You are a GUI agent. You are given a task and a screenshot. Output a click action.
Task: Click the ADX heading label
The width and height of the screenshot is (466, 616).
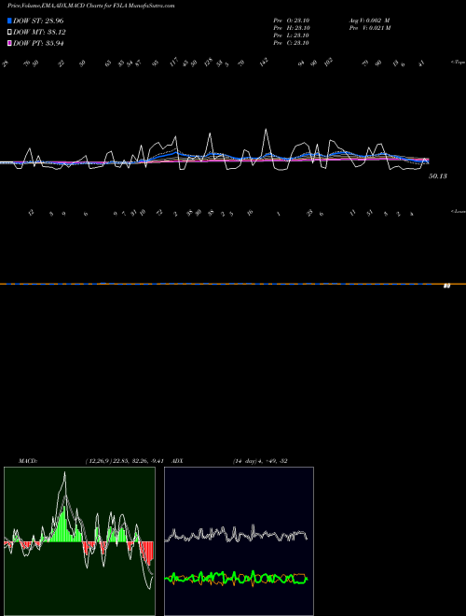click(x=177, y=461)
